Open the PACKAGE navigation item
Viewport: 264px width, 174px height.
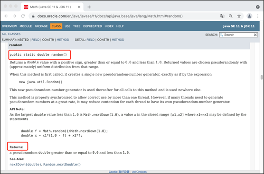pyautogui.click(x=41, y=26)
